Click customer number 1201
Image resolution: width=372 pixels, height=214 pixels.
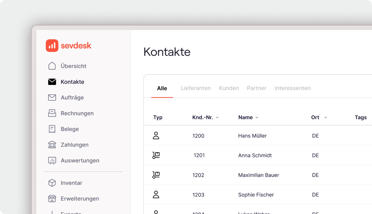coord(199,155)
